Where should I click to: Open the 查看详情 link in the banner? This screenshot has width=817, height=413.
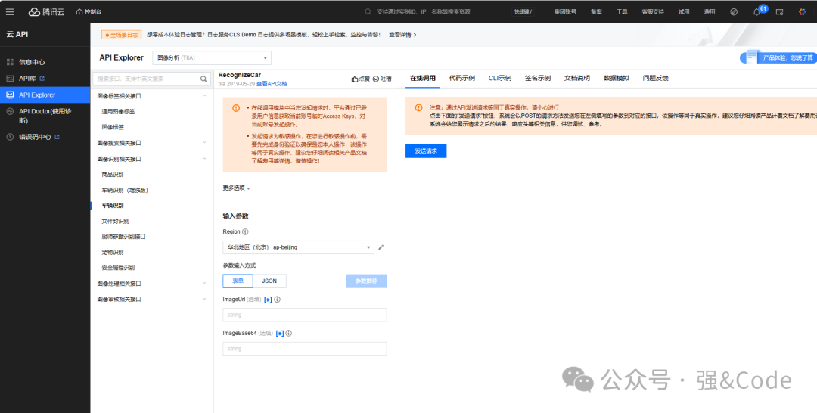tap(402, 35)
